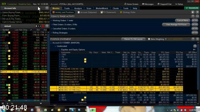
Task: Select Activity and Positions subtab
Action: tap(63, 12)
